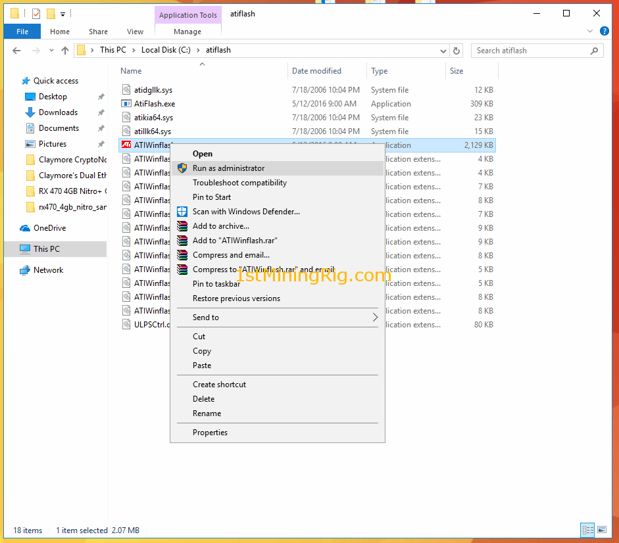Open the address bar history dropdown
The image size is (619, 543).
[442, 51]
